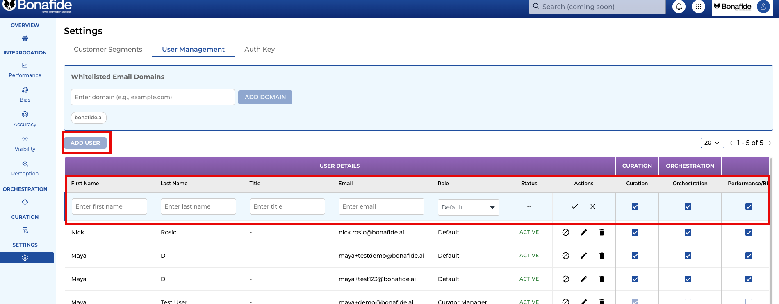Screen dimensions: 779x304
Task: Toggle Orchestration checkbox for Nick Rosic
Action: (688, 232)
